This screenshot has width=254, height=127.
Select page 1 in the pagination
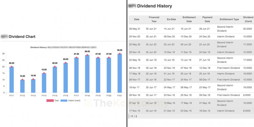132,116
